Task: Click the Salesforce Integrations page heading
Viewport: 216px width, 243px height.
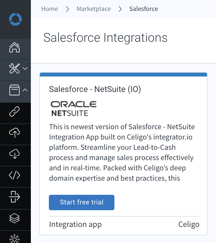Action: click(x=105, y=38)
